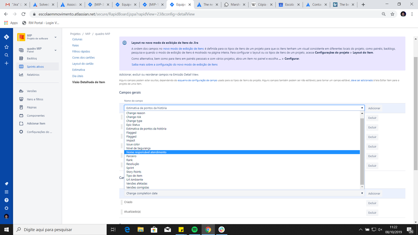Open the Estimativa de pontos field dropdown

tap(244, 108)
